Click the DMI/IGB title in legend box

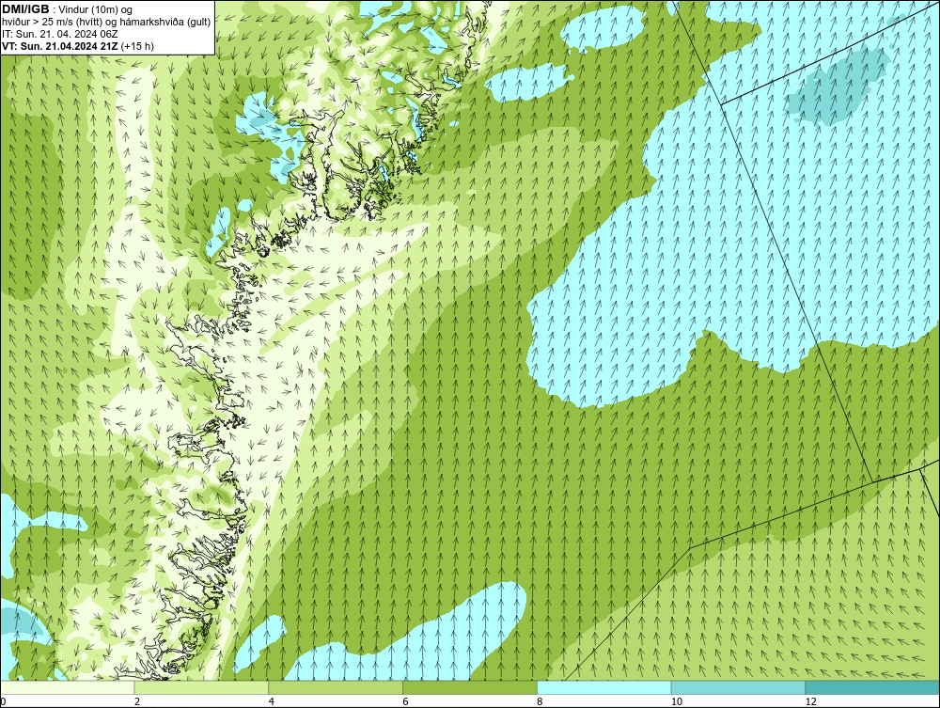pyautogui.click(x=25, y=9)
